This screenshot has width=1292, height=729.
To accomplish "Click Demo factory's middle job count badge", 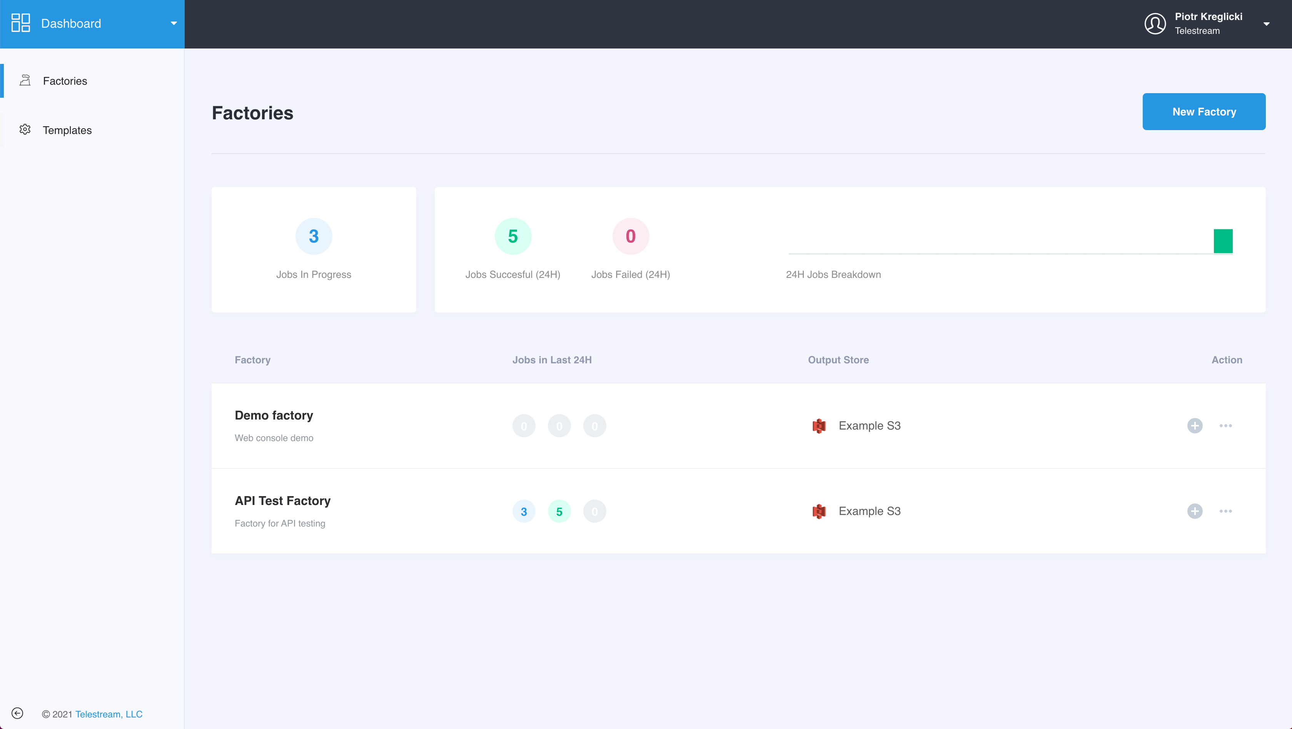I will (x=559, y=426).
